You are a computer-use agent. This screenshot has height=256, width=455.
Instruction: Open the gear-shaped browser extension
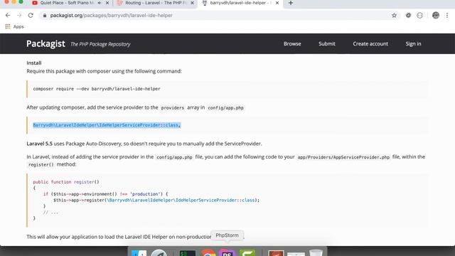tap(408, 16)
